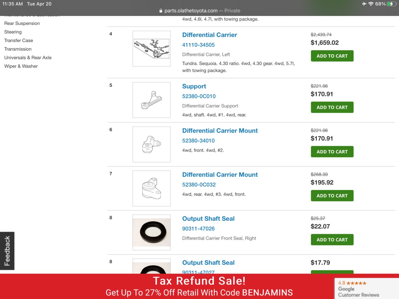Select the Steering category
Screen dimensions: 399x299
(x=13, y=32)
